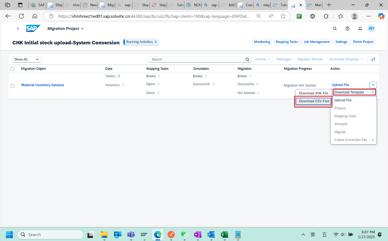Open File Explorer from the taskbar
388x241 pixels.
104,235
